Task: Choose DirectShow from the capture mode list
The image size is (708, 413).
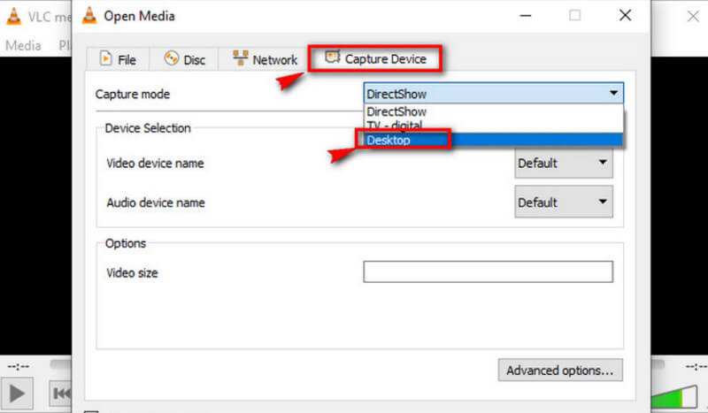Action: 494,111
